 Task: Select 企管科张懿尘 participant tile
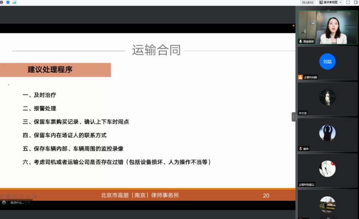point(327,170)
